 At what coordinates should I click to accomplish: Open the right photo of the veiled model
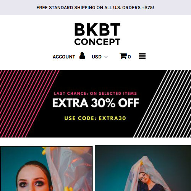tap(143, 168)
